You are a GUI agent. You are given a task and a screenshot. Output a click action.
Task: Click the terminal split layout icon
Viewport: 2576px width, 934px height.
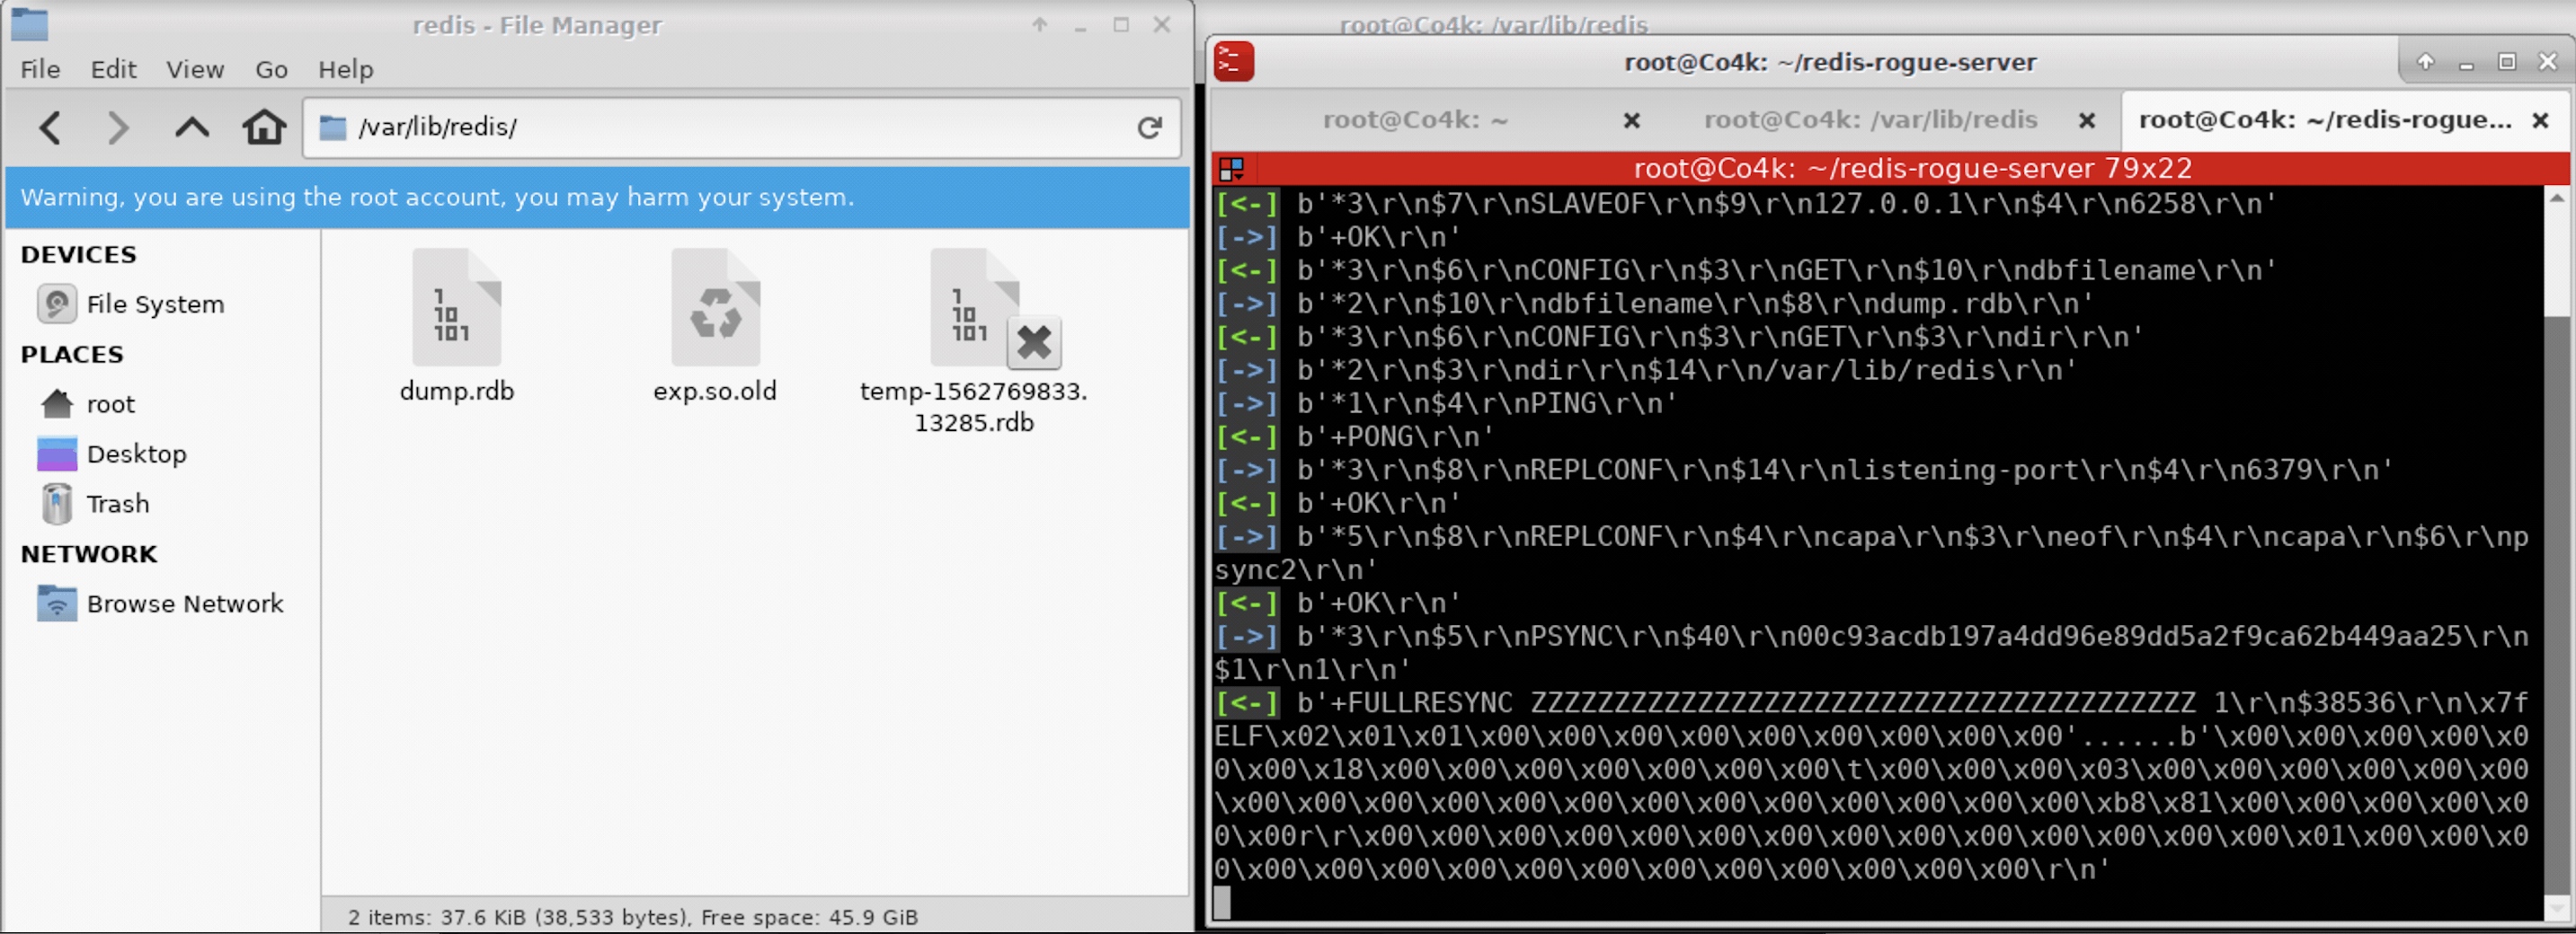tap(1231, 169)
